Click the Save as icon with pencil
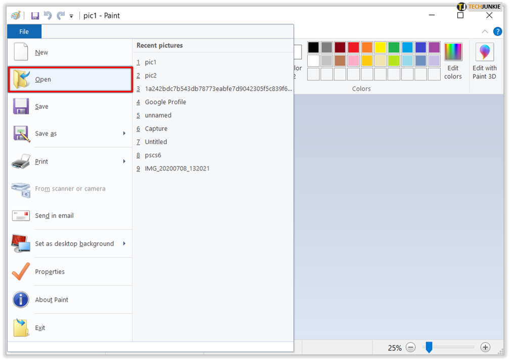 (21, 134)
